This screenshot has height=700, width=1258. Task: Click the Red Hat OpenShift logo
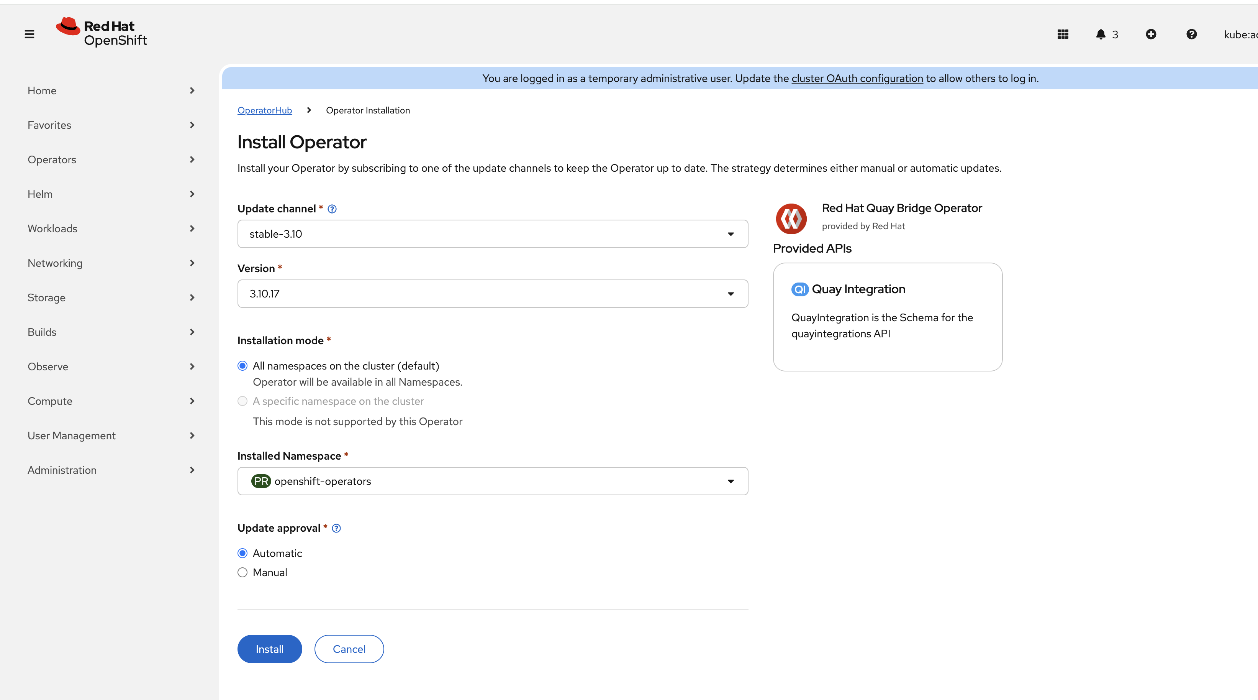(x=102, y=32)
